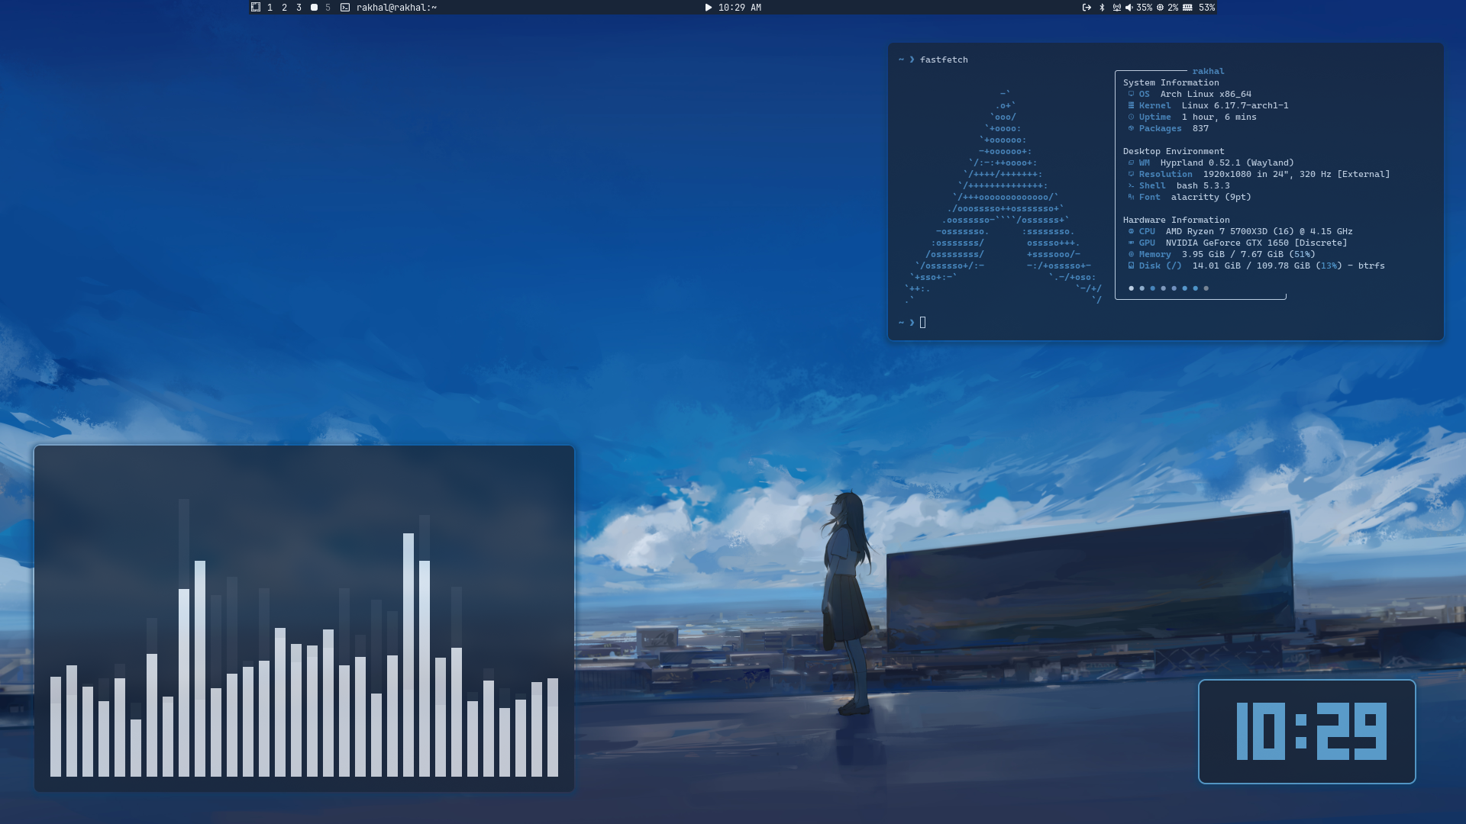1466x824 pixels.
Task: Open the Bluetooth icon in the bar
Action: (x=1102, y=8)
